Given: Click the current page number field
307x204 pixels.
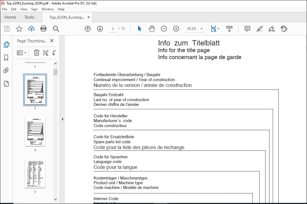Looking at the screenshot, I should [x=112, y=29].
